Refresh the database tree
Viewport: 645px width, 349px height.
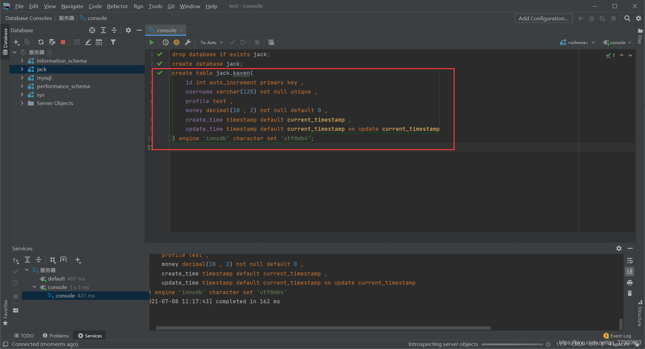(x=41, y=42)
